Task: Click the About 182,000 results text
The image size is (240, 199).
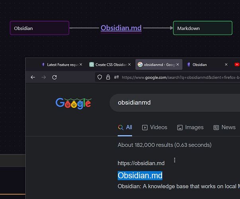Action: tap(164, 145)
